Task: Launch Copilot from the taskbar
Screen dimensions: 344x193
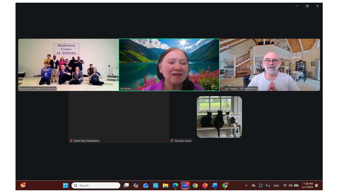Action: click(136, 185)
